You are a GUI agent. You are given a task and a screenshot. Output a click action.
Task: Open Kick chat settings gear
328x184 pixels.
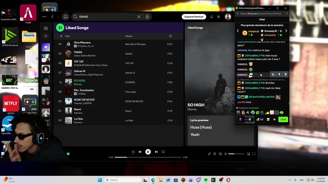[274, 119]
